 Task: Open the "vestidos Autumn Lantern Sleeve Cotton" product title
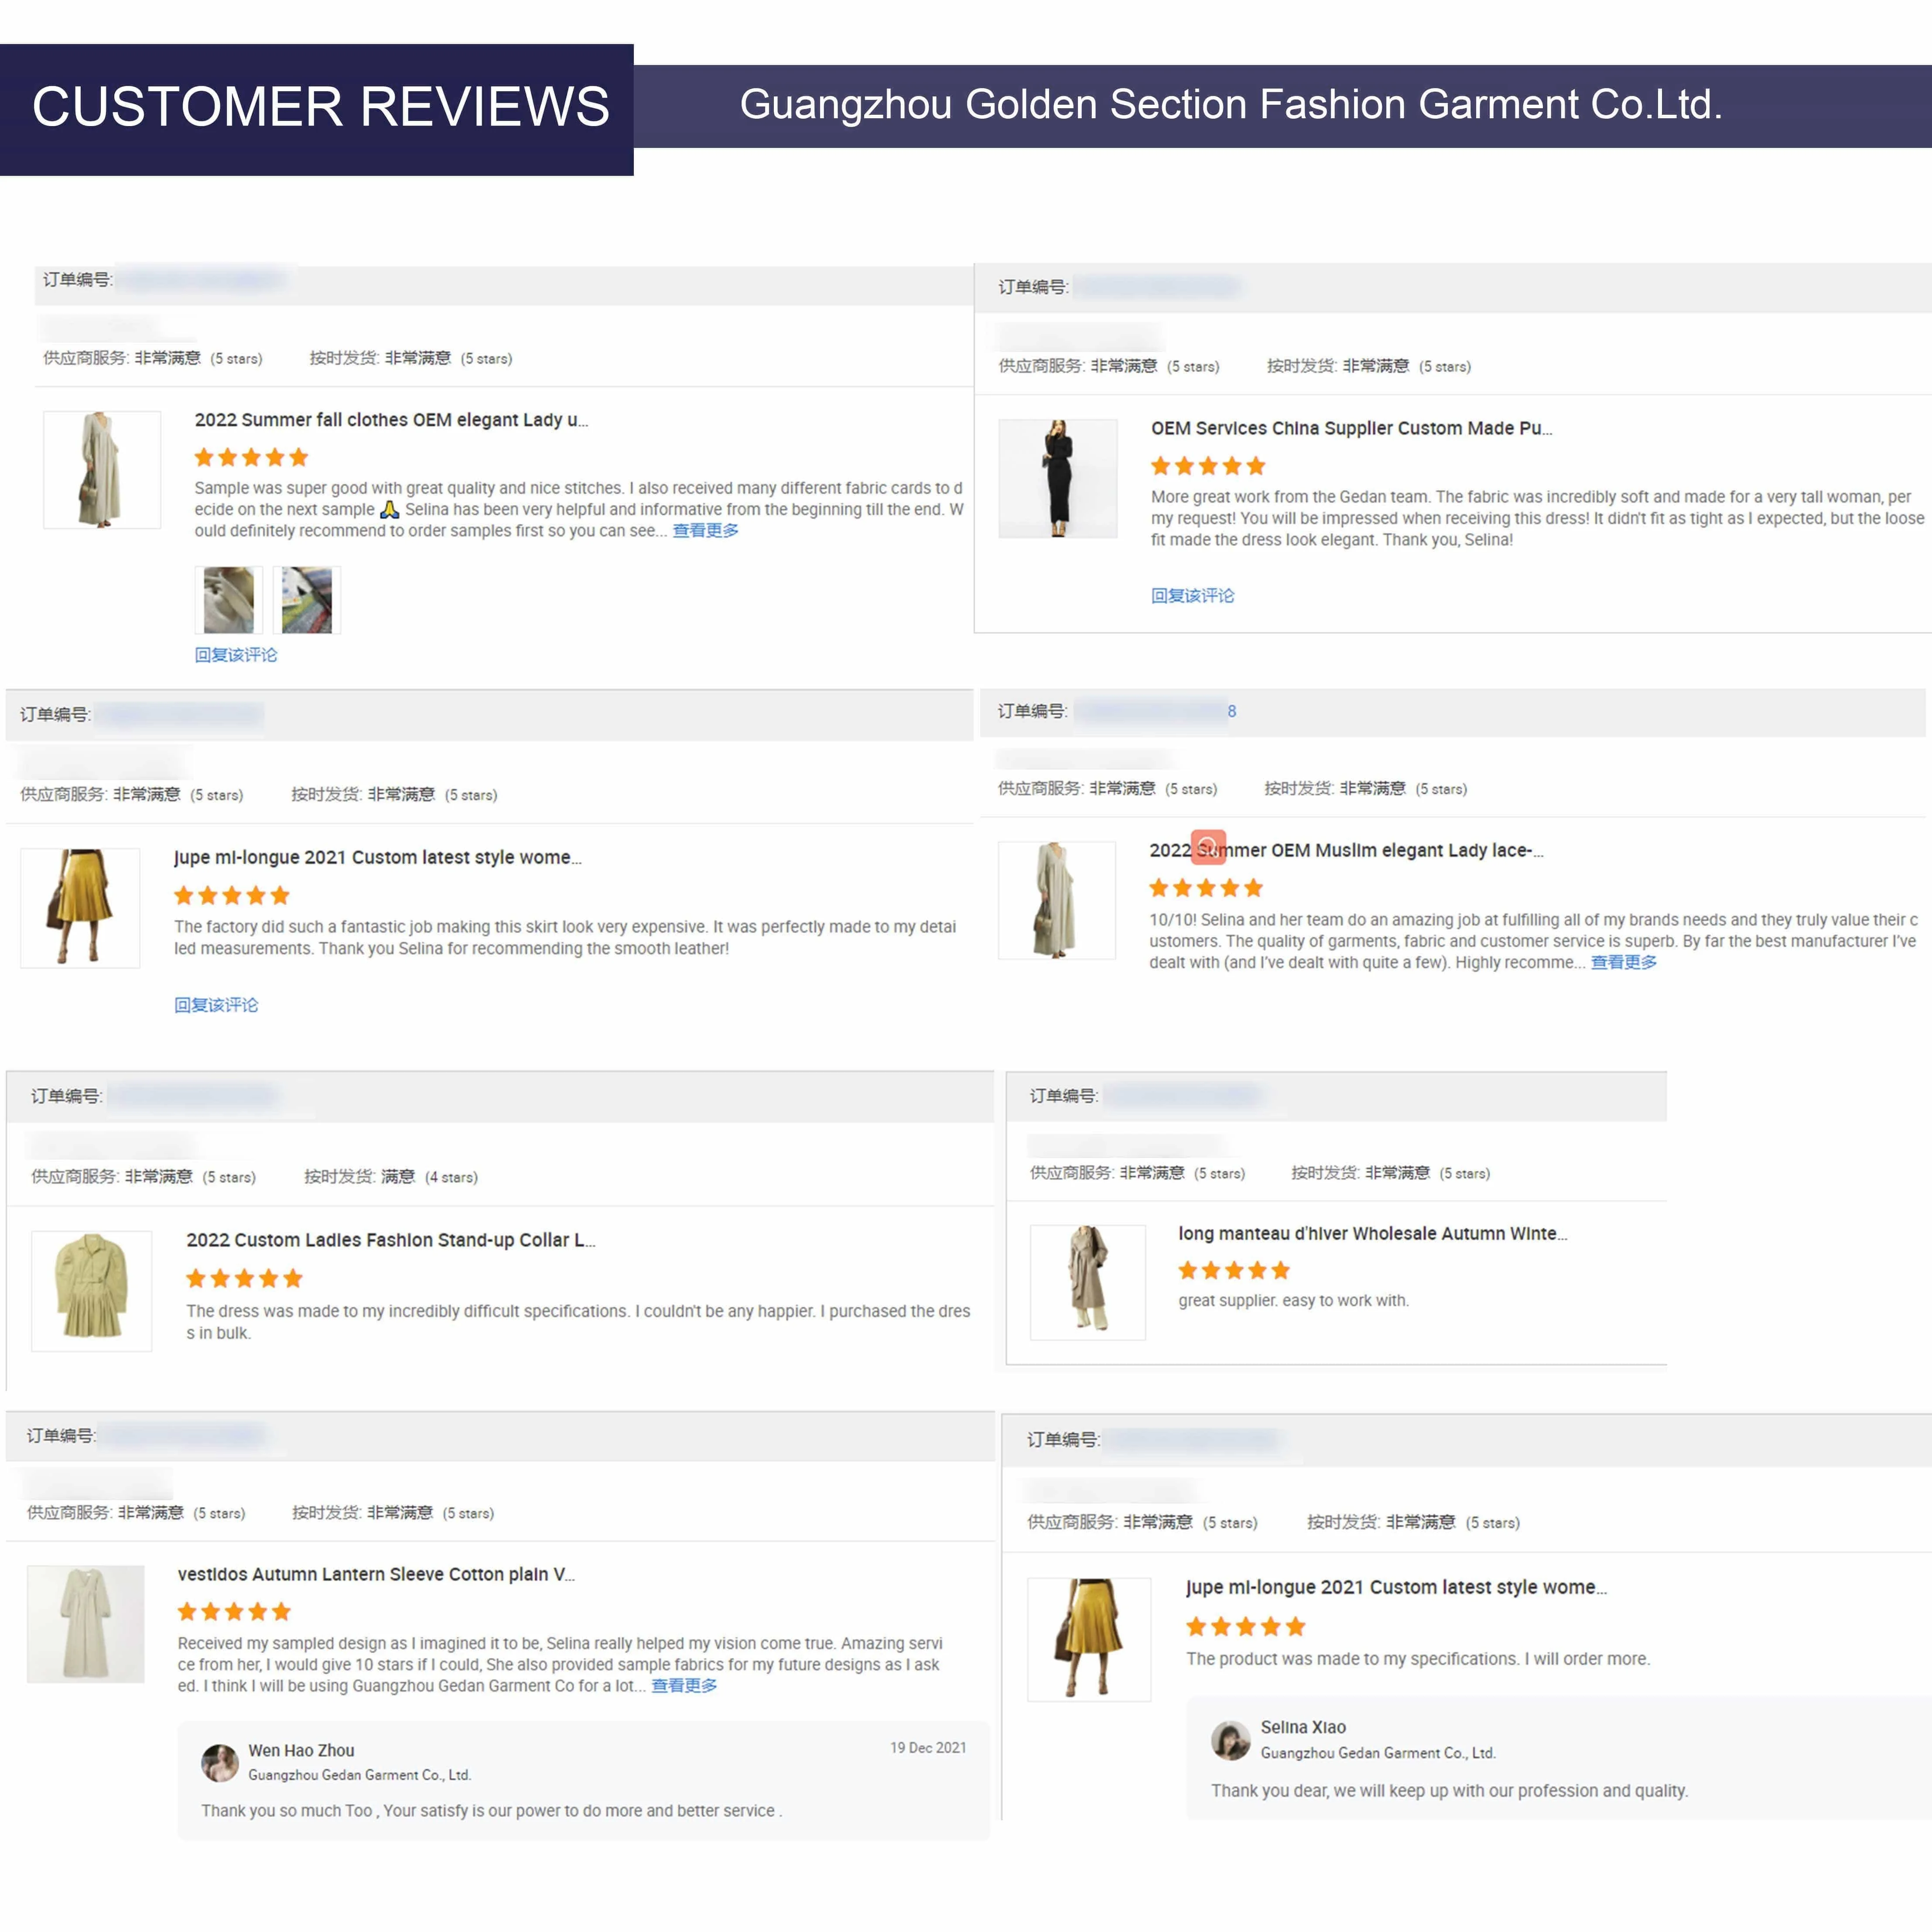(376, 1574)
